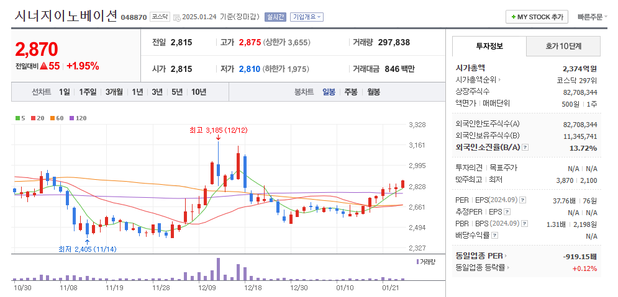Click the 거래대금 value 846 백만
The width and height of the screenshot is (618, 297).
(399, 69)
